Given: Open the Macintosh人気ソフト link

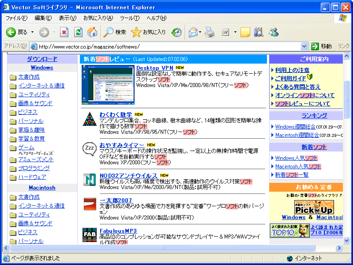Looking at the screenshot, I should point(298,167).
